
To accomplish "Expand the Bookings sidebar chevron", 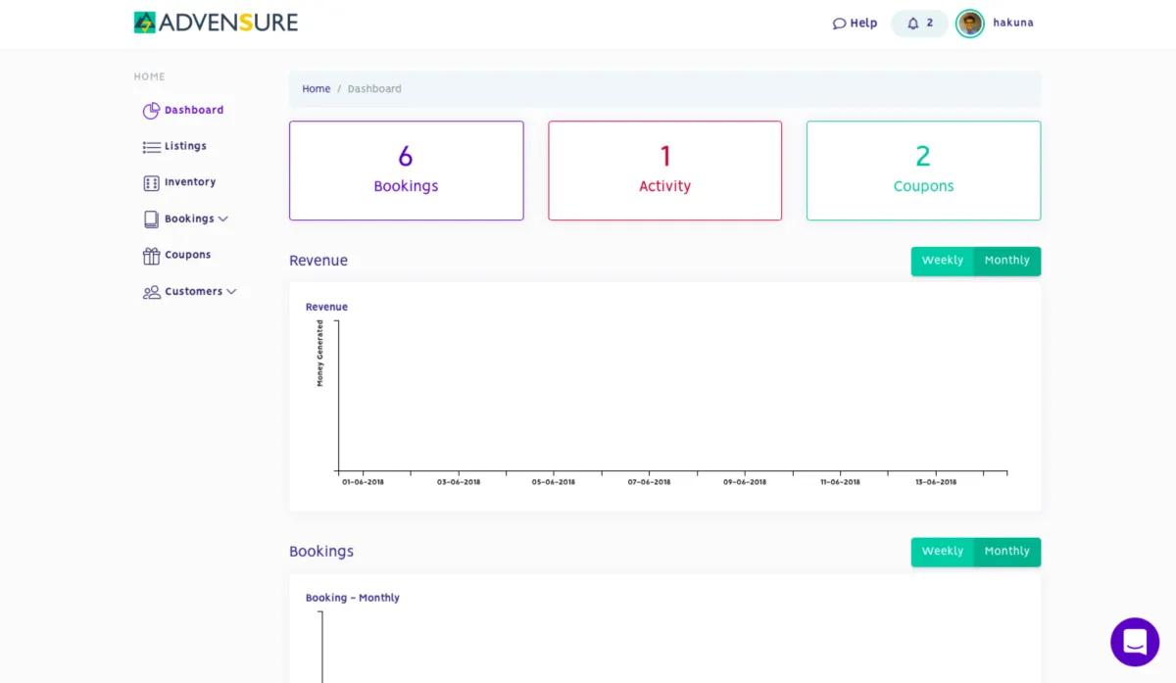I will pos(223,220).
